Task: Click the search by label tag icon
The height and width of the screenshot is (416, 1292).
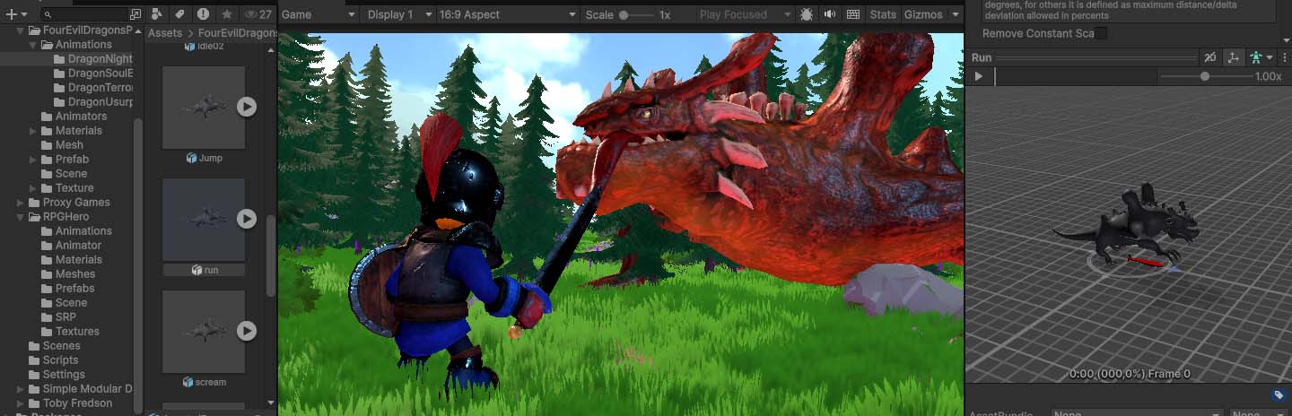Action: point(180,14)
